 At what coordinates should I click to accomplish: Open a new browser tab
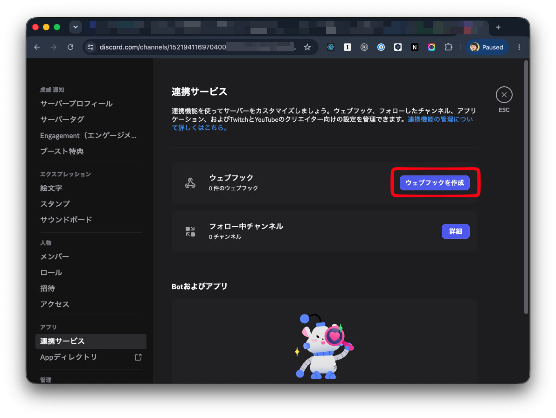(498, 28)
